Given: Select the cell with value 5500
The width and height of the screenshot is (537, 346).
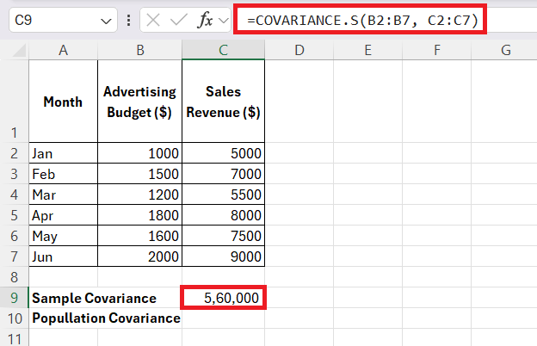Looking at the screenshot, I should [x=223, y=195].
